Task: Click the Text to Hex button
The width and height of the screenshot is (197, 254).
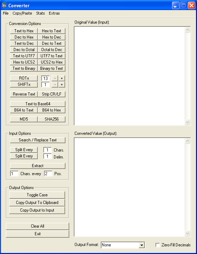Action: [x=24, y=31]
